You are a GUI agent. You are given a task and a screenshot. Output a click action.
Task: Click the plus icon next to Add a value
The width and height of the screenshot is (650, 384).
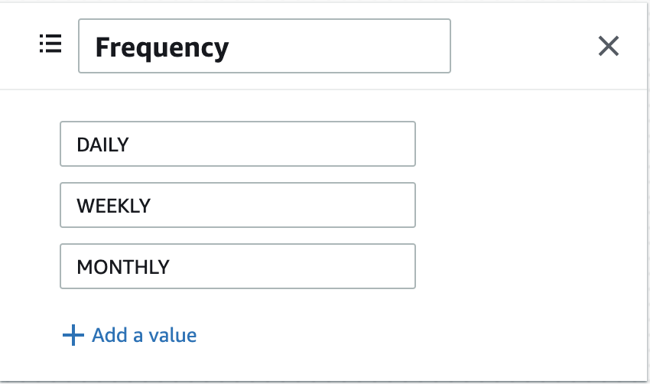[x=73, y=335]
